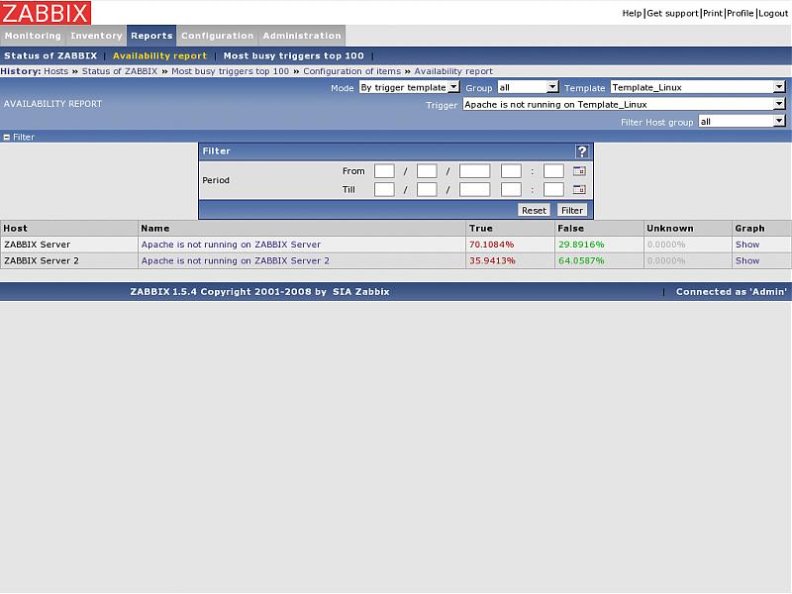This screenshot has height=594, width=792.
Task: Focus the From hour input field
Action: point(511,171)
